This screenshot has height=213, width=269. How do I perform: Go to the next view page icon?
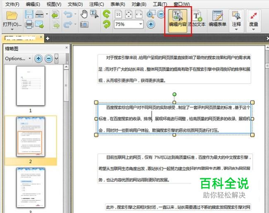click(56, 24)
